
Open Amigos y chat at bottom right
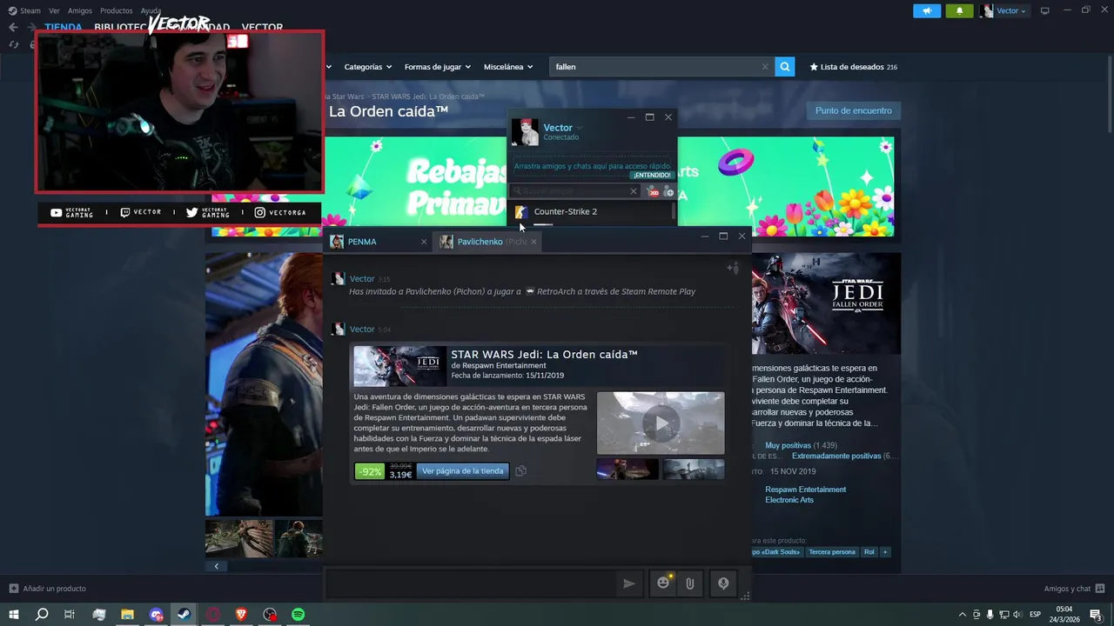click(x=1074, y=589)
